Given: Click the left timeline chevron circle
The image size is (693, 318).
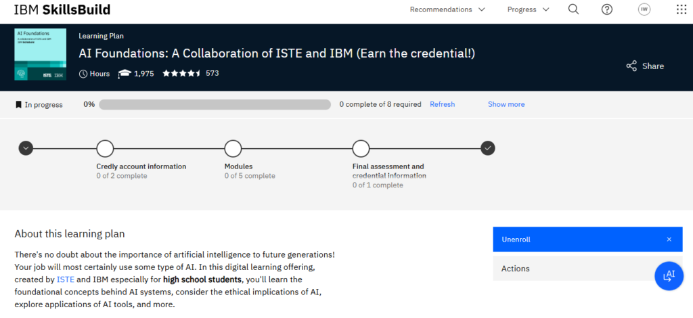Looking at the screenshot, I should (x=26, y=148).
